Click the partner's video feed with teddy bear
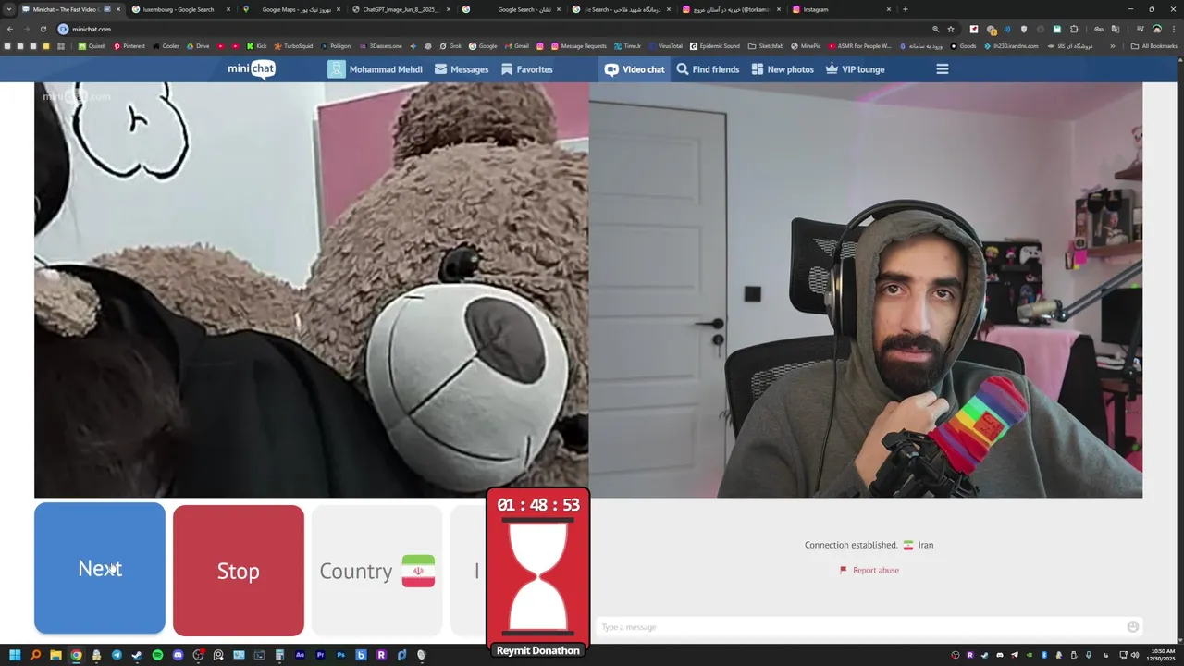The image size is (1184, 666). [x=311, y=290]
